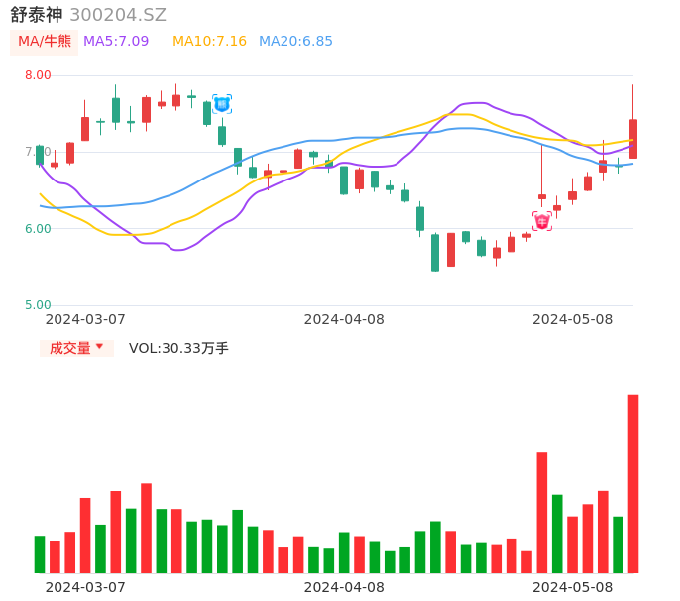Click the 舒泰神 stock name title
This screenshot has width=680, height=601.
pyautogui.click(x=37, y=15)
